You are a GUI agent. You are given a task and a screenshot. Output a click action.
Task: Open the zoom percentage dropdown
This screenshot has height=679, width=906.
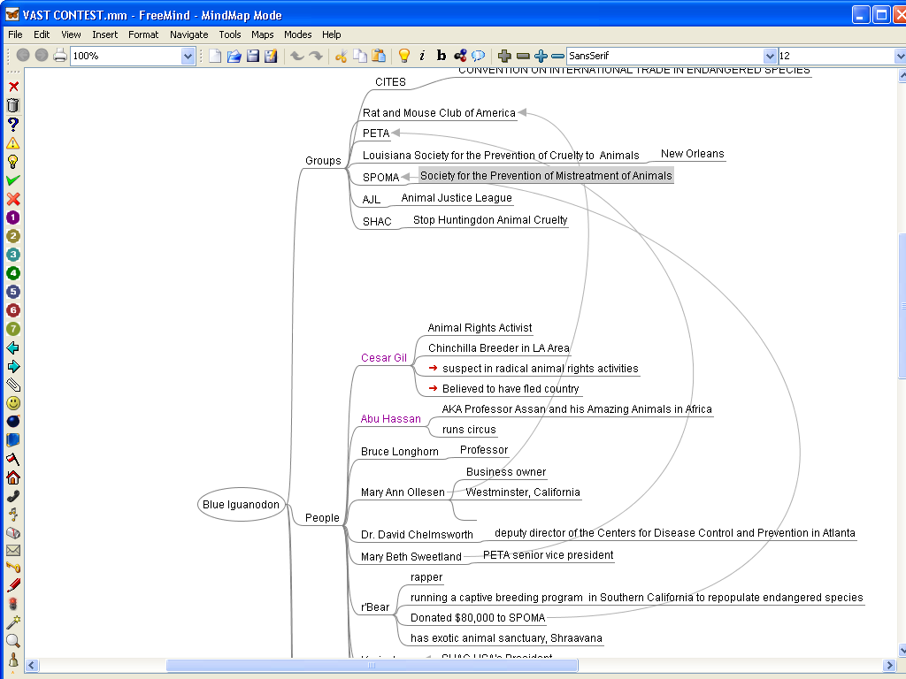pos(188,56)
